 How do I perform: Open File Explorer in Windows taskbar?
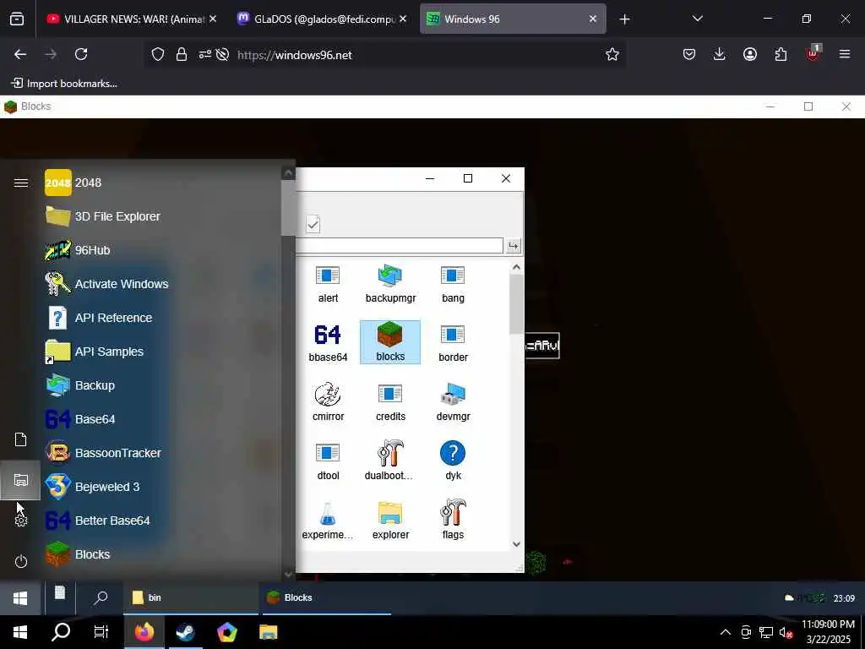point(268,632)
